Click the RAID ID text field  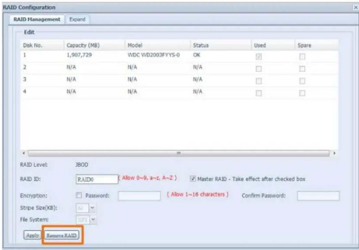tap(97, 180)
